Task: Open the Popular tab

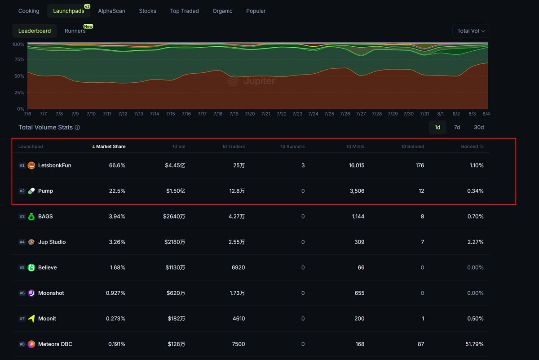Action: point(256,11)
